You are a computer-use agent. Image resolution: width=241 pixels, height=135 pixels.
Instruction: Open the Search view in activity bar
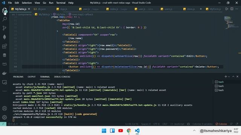pyautogui.click(x=5, y=19)
